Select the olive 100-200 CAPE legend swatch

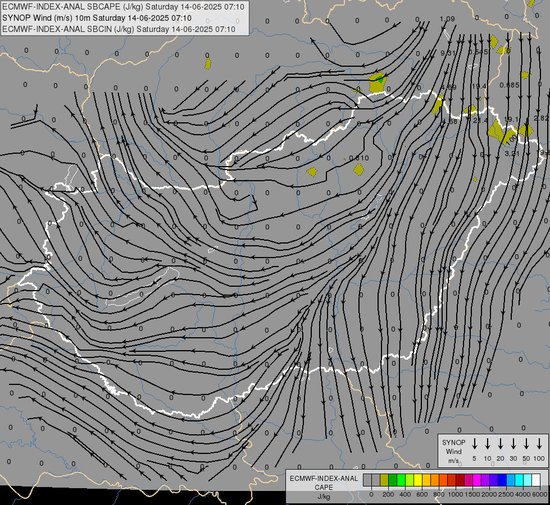384,480
